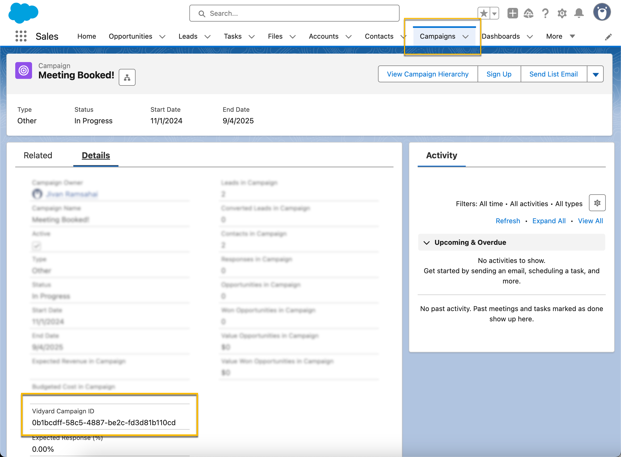
Task: Expand the Campaigns tab chevron
Action: coord(465,37)
